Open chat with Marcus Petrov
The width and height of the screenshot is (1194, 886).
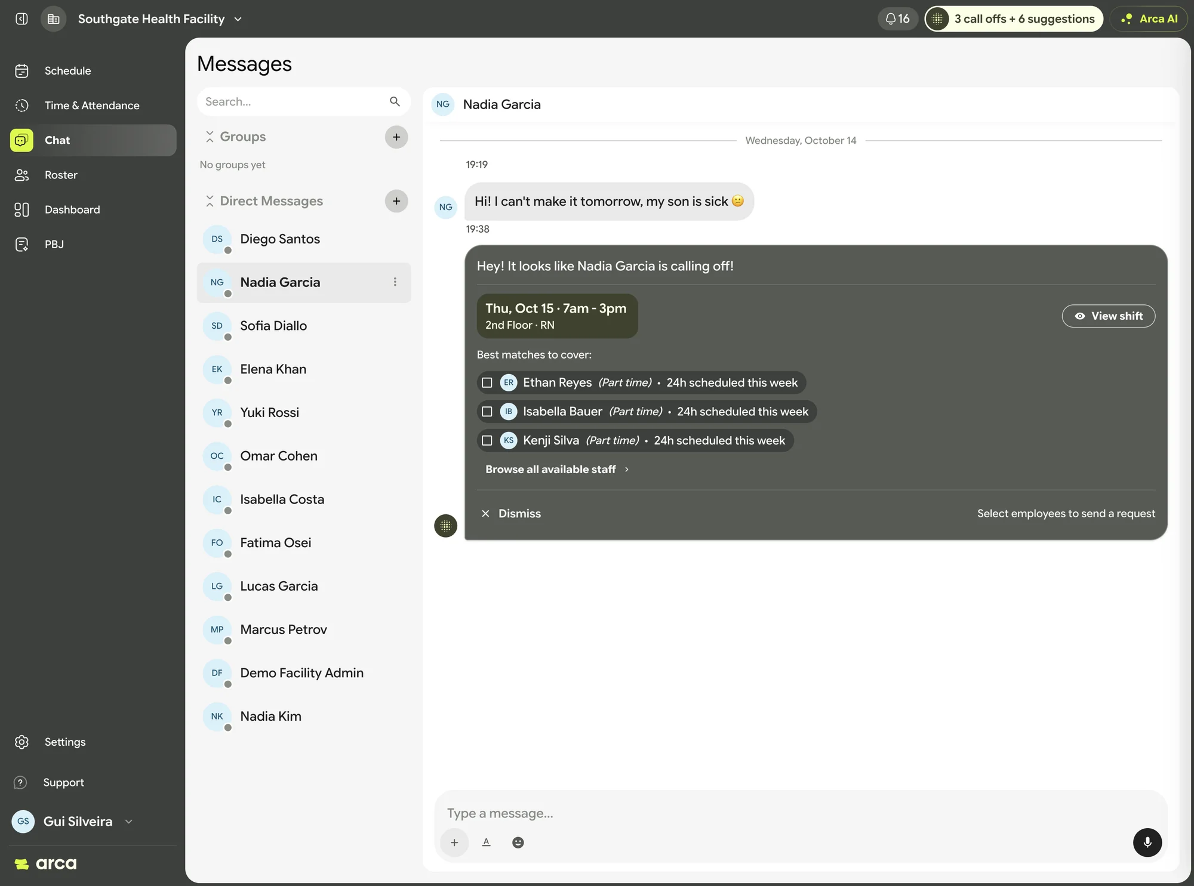pyautogui.click(x=304, y=629)
